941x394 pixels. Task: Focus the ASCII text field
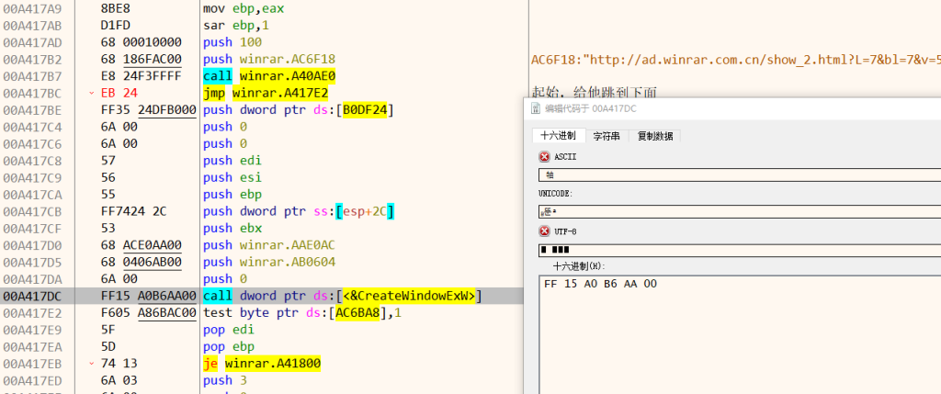pos(735,174)
